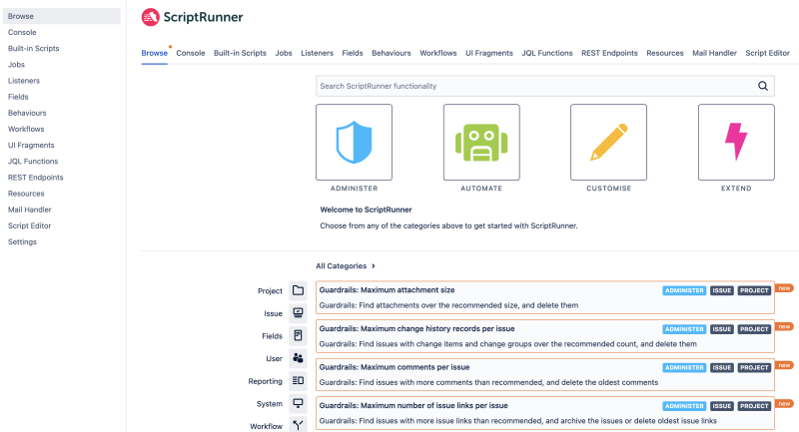Expand the All Categories chevron
This screenshot has width=799, height=432.
click(x=374, y=266)
